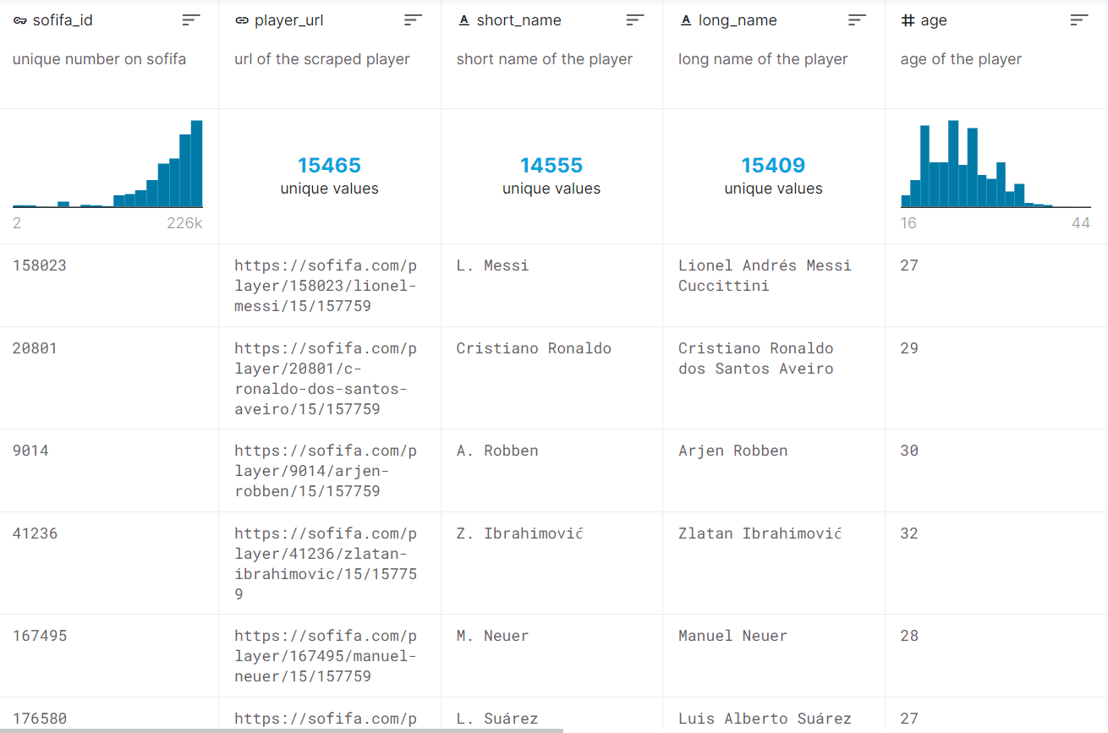Image resolution: width=1108 pixels, height=733 pixels.
Task: Select the sofifa_id column header label
Action: 63,20
